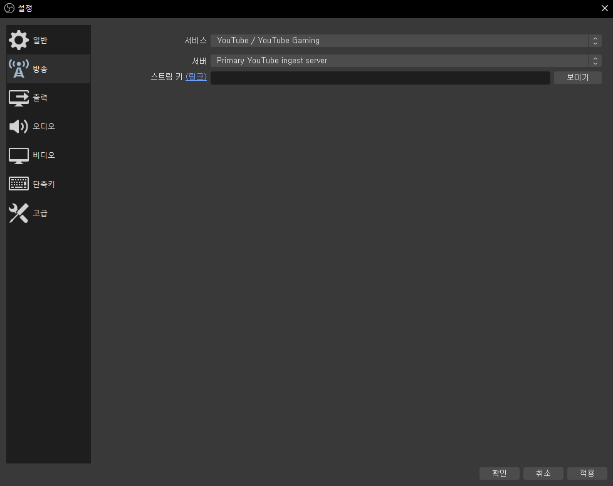613x486 pixels.
Task: Open the 단축키 keyboard icon
Action: point(19,184)
